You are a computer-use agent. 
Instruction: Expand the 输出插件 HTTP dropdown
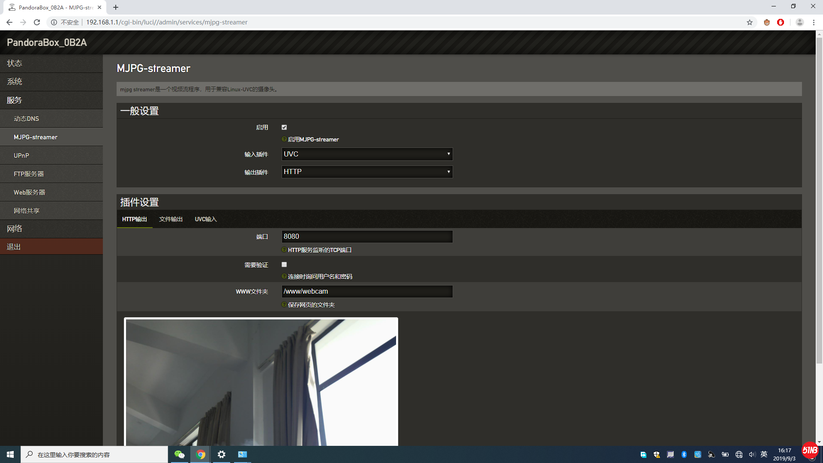(367, 172)
